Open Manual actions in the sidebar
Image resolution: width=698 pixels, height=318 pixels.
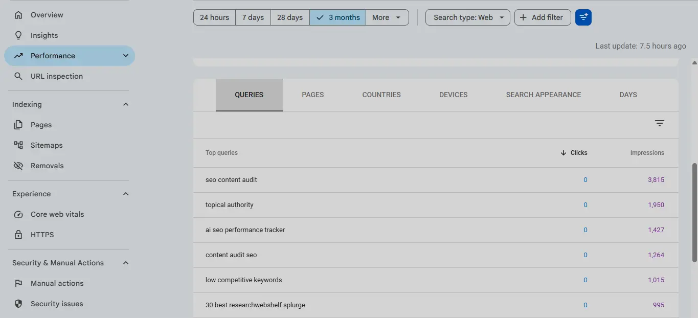(x=70, y=283)
